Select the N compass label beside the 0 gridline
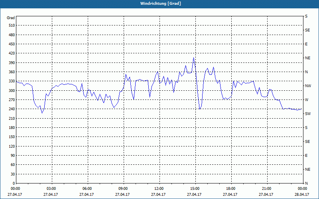This screenshot has height=199, width=319. coord(306,183)
